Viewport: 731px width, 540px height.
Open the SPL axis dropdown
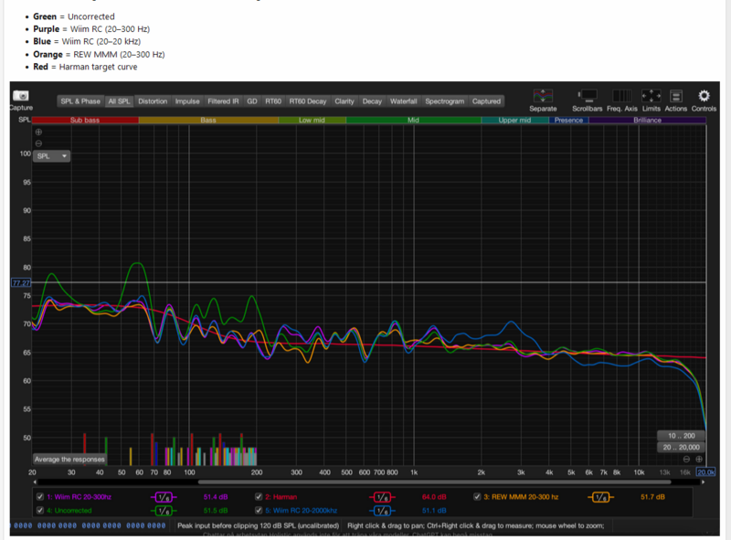pos(53,156)
